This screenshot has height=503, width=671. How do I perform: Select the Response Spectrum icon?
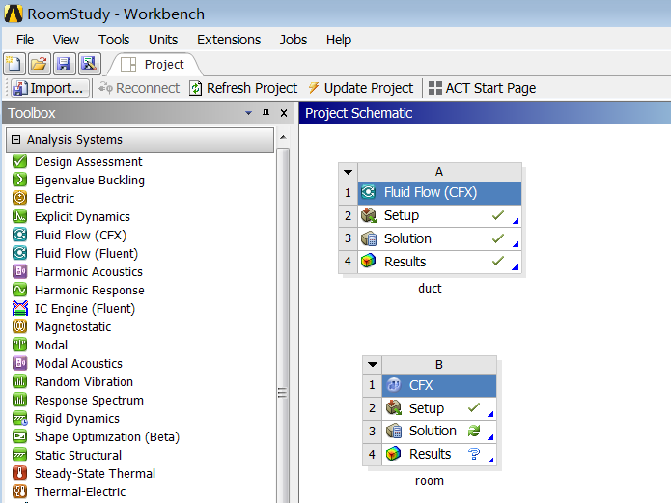19,400
